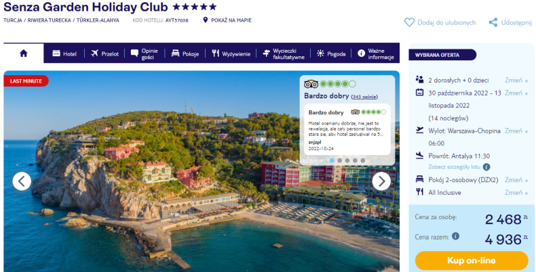Viewport: 536px width, 272px height.
Task: Change room type Pokój 2-osobowy via Zmień
Action: pos(516,179)
